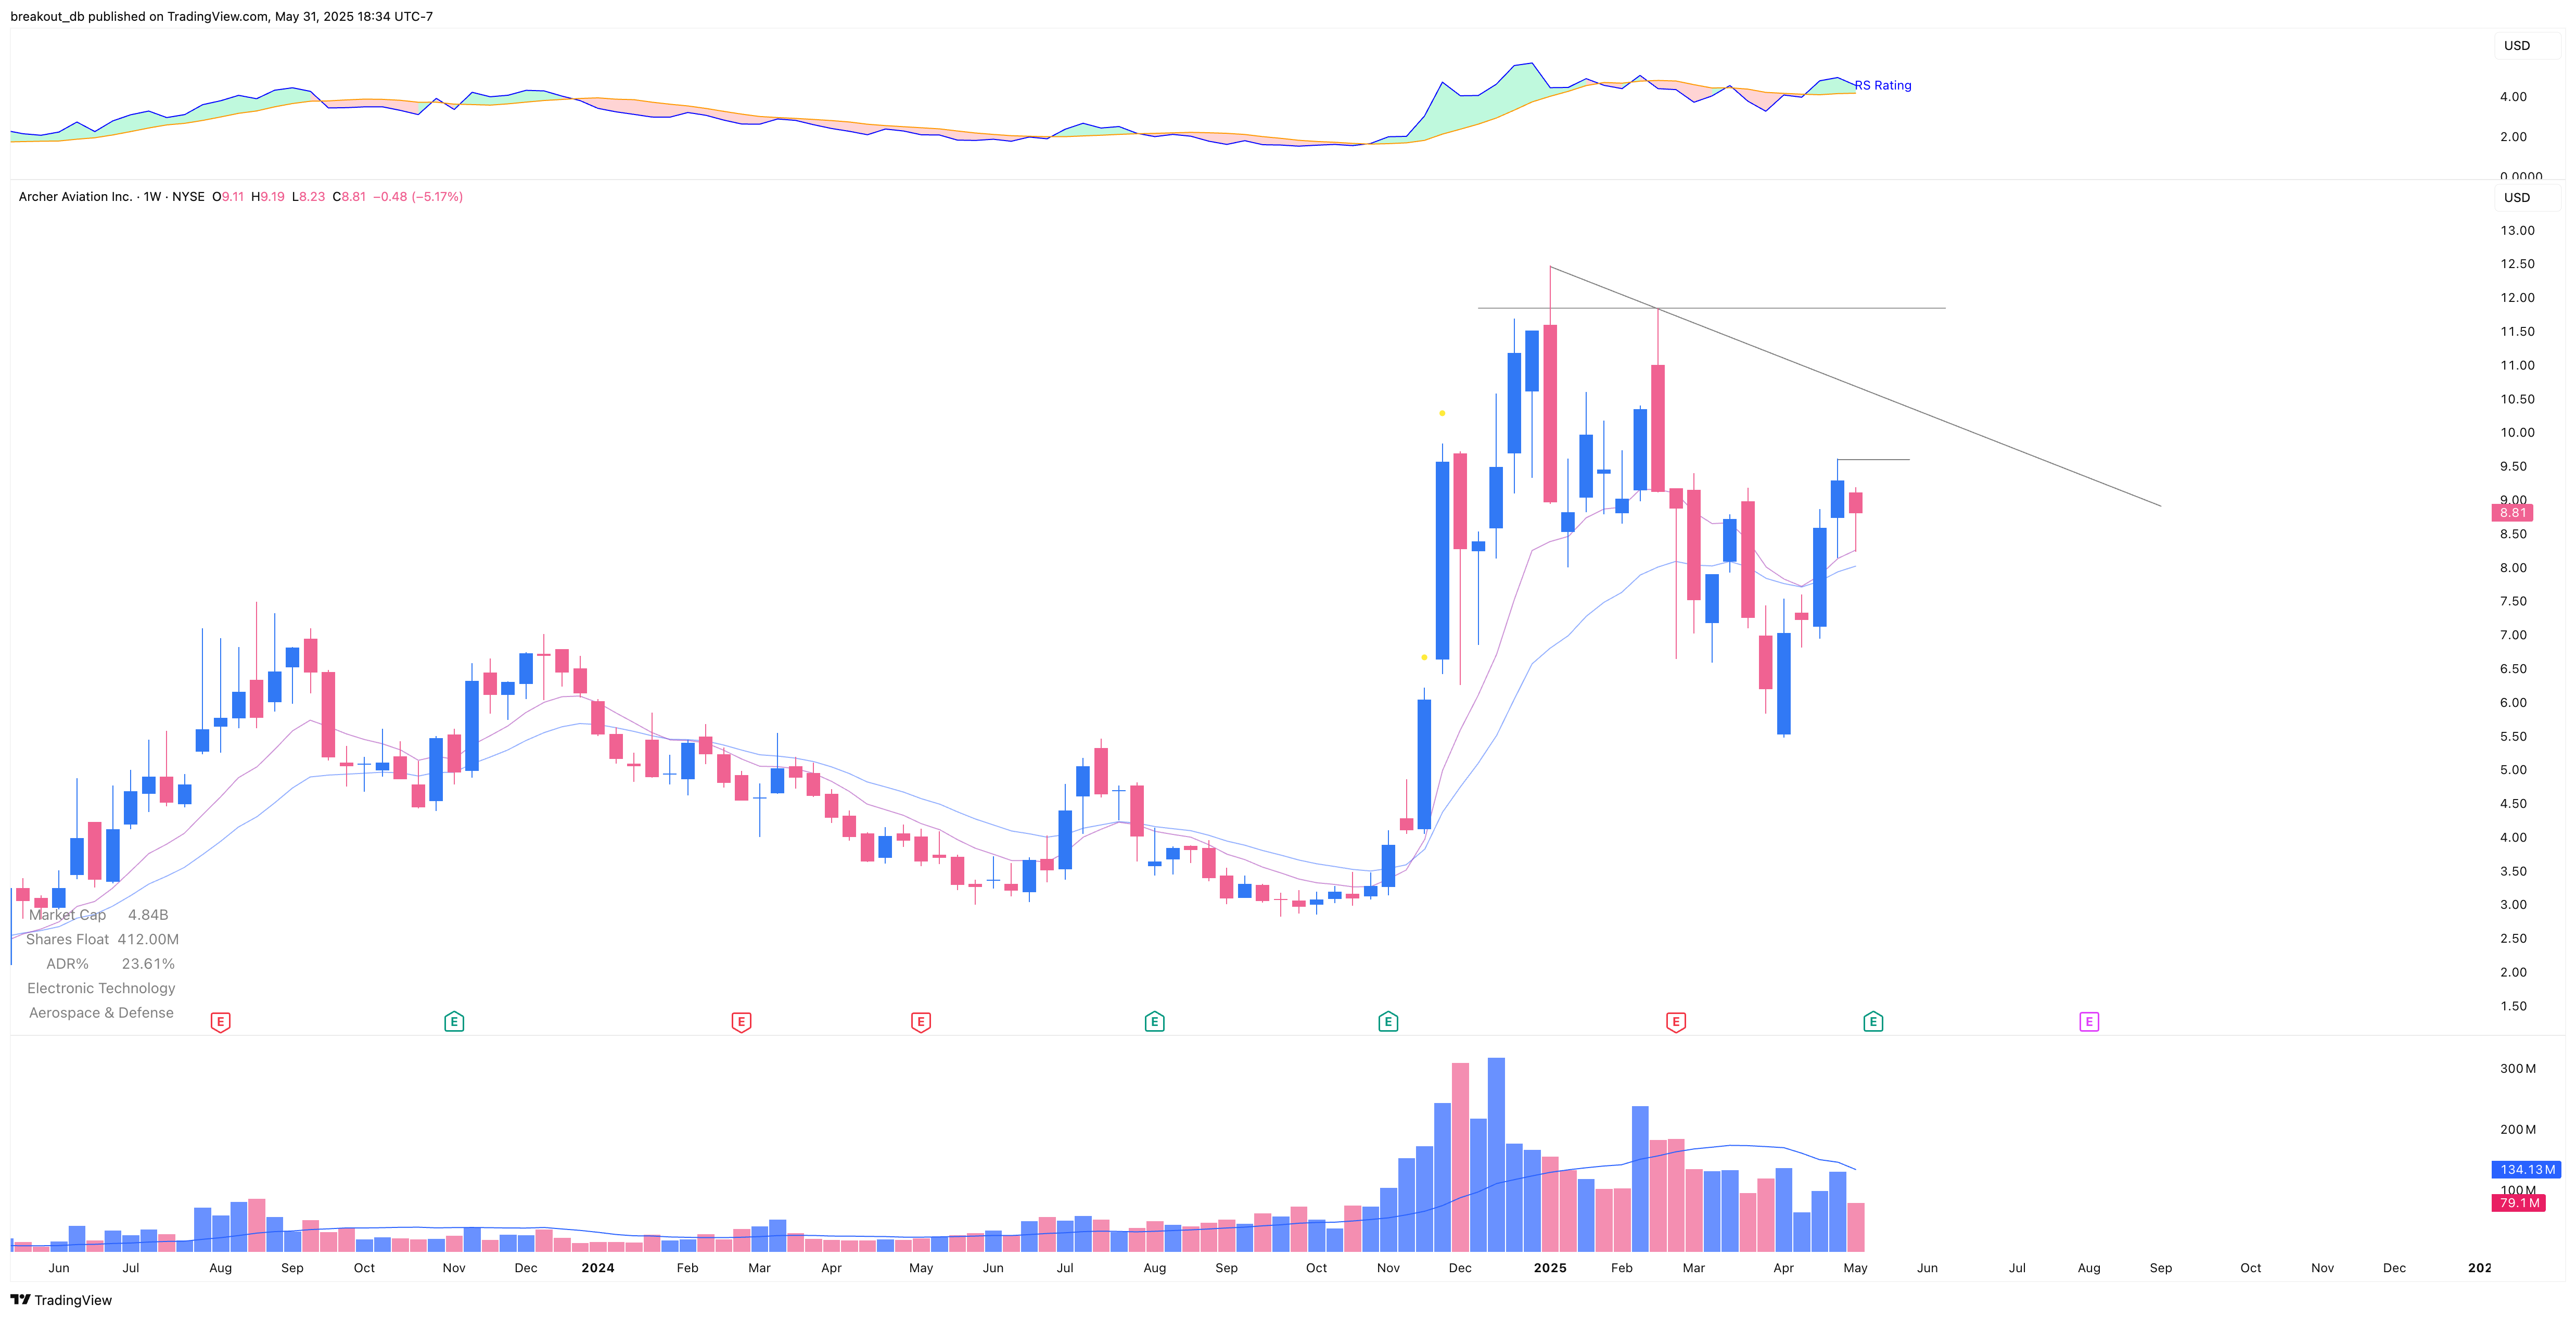Click the red earnings marker below February 2025
The height and width of the screenshot is (1318, 2576).
pyautogui.click(x=1676, y=1022)
